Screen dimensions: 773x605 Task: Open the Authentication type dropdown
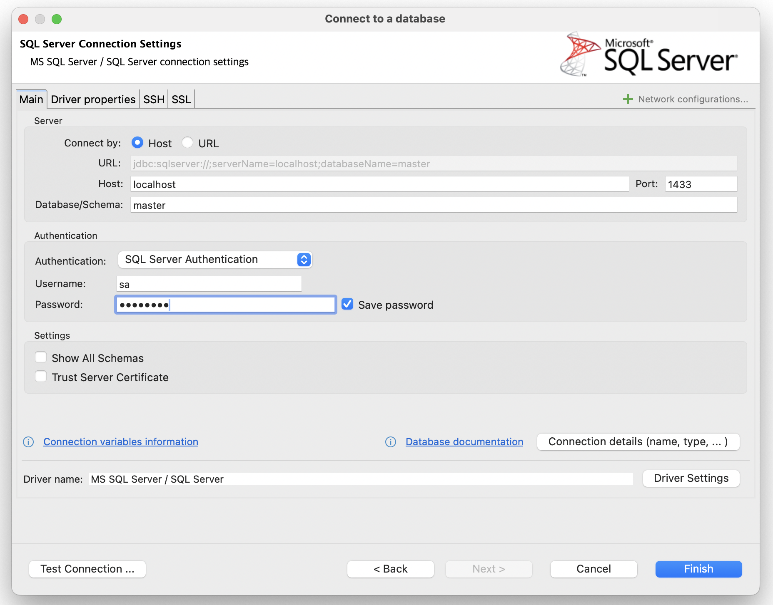pos(215,259)
